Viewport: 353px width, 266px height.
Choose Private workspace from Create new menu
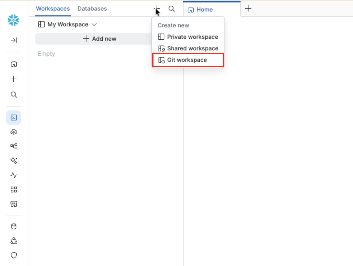[x=188, y=37]
